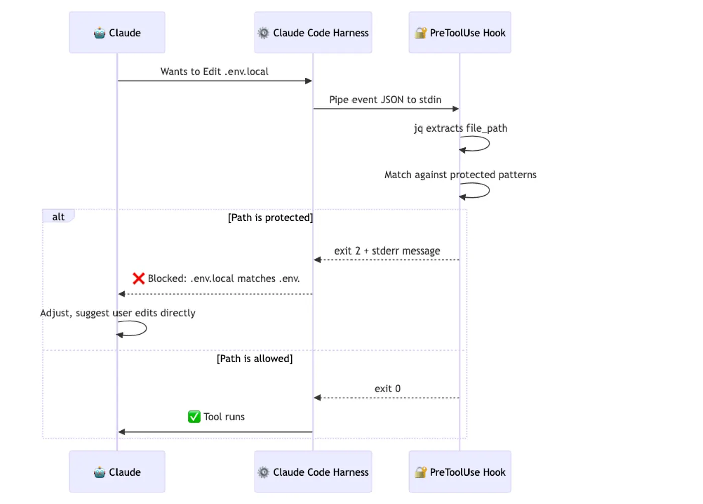The width and height of the screenshot is (703, 504).
Task: Select the '[Path is allowed]' condition
Action: coord(255,359)
